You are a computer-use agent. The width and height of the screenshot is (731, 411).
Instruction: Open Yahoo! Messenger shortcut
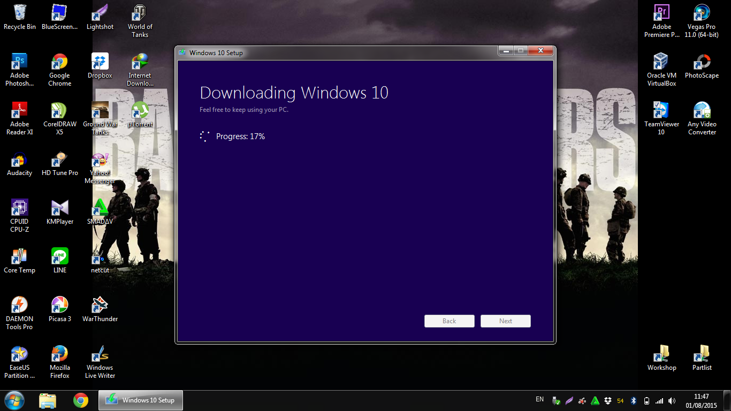(100, 167)
